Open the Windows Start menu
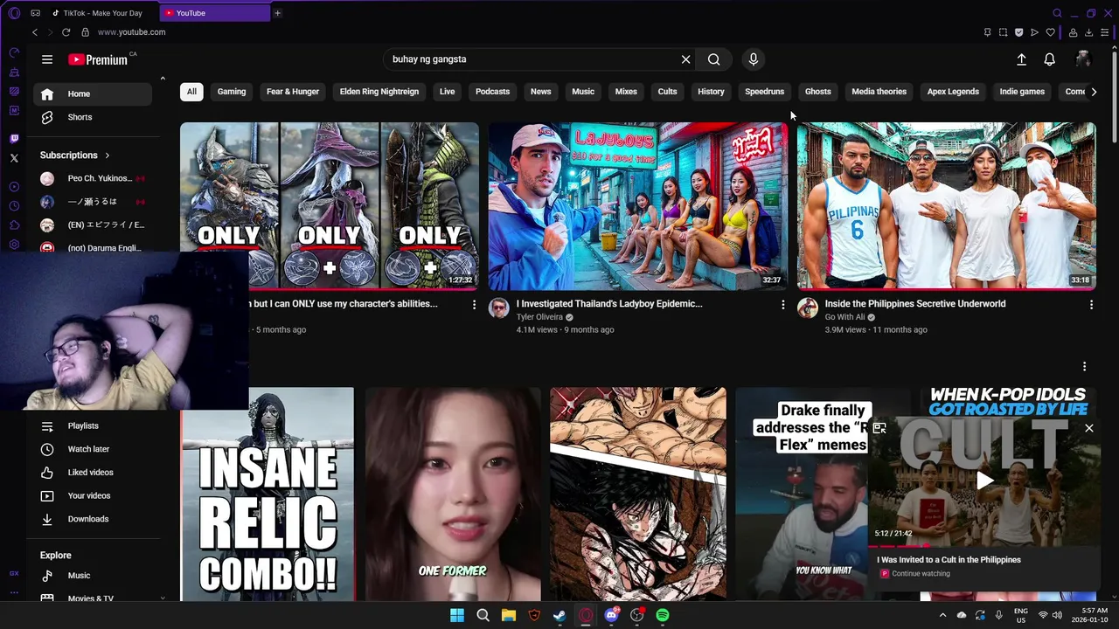The image size is (1119, 629). pos(457,616)
